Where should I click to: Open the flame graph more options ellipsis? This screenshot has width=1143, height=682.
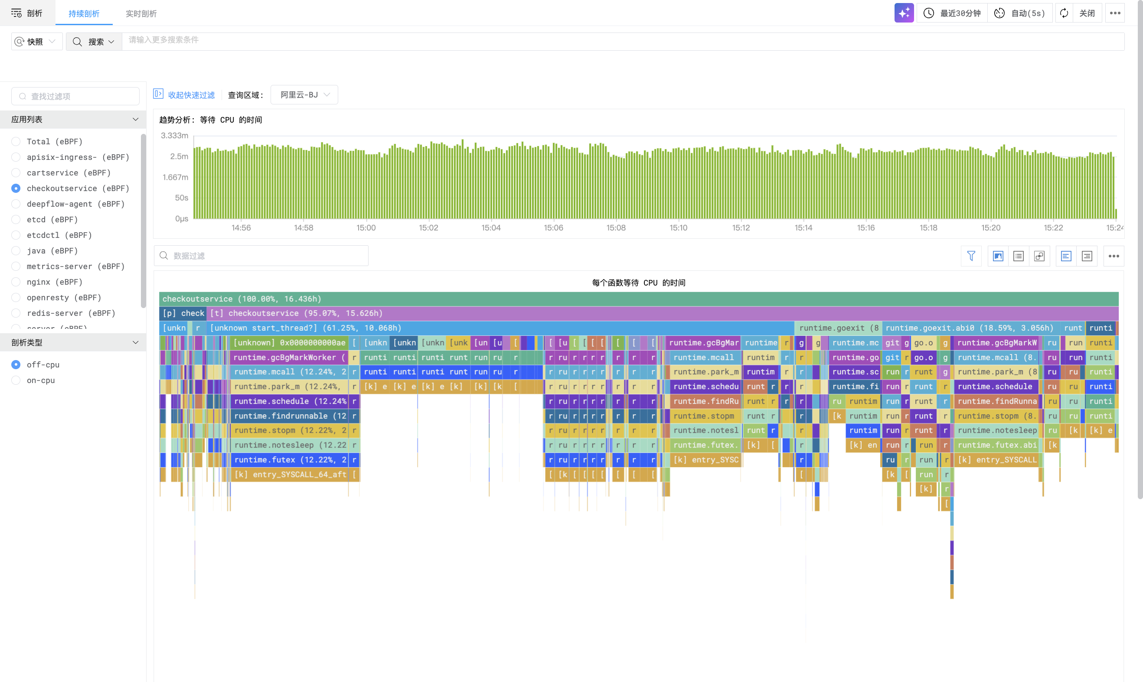click(x=1113, y=256)
